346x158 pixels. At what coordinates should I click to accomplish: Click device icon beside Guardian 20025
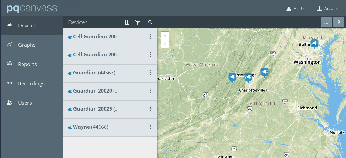click(69, 109)
